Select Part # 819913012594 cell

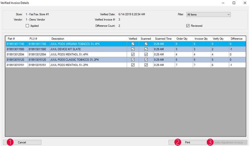[17, 54]
